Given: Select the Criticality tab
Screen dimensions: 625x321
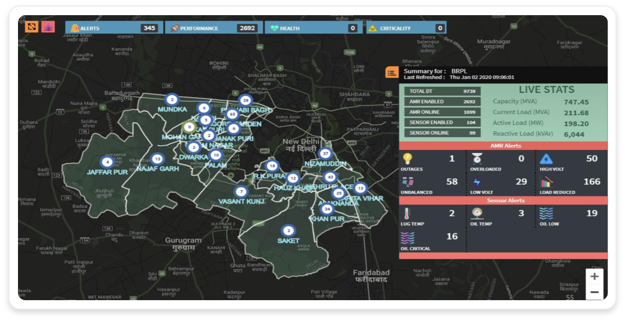Looking at the screenshot, I should coord(406,28).
